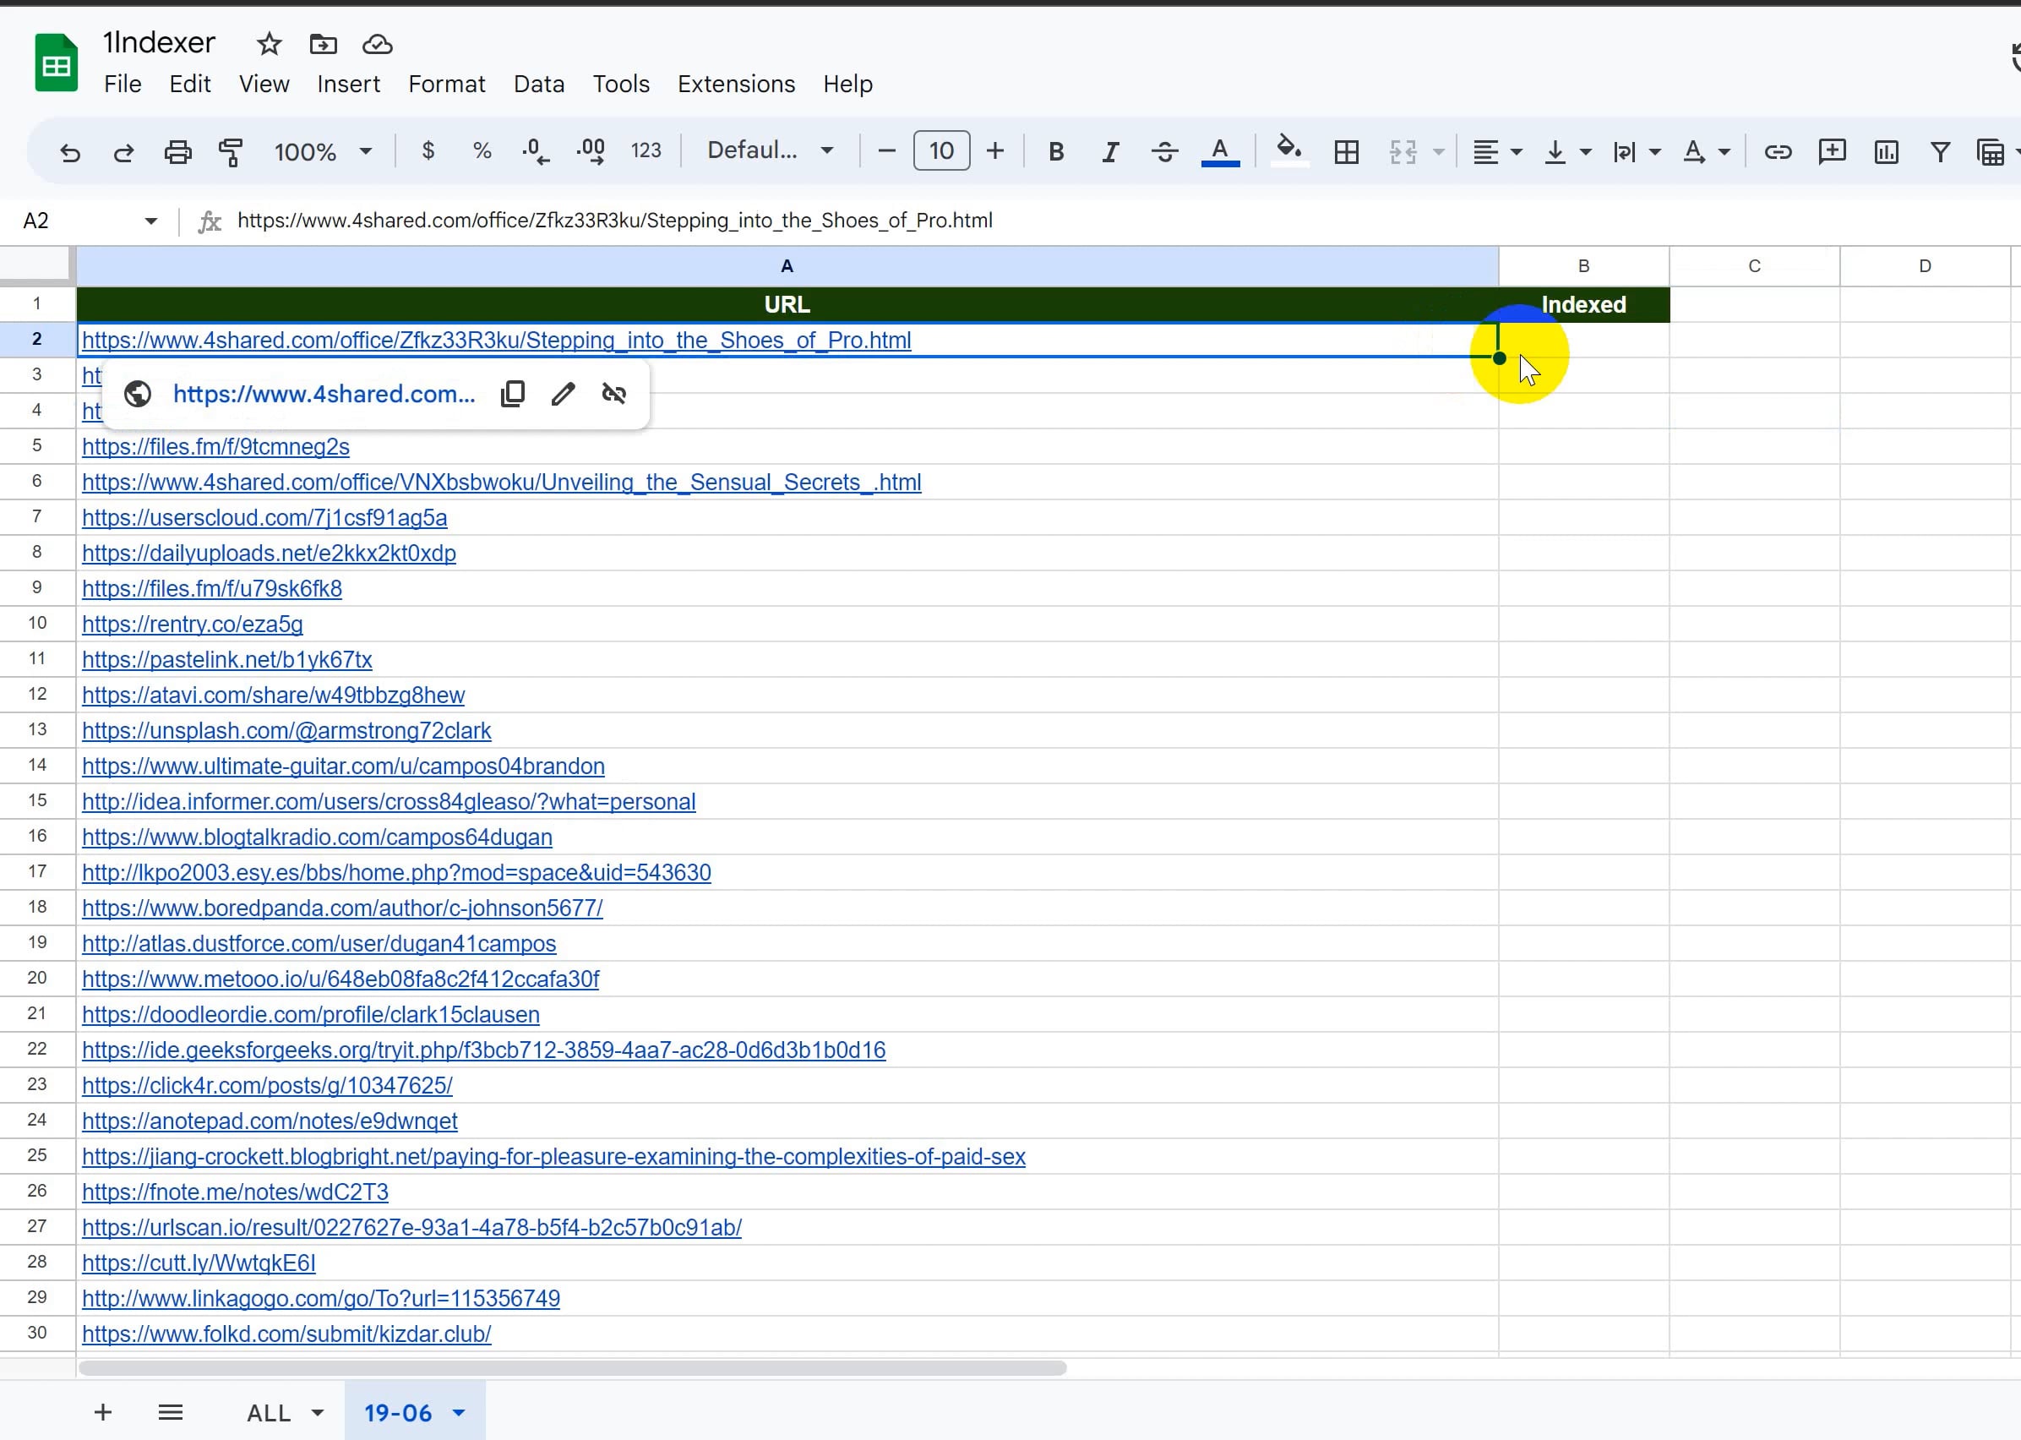Open the rentry.co/eza5g link

click(193, 625)
